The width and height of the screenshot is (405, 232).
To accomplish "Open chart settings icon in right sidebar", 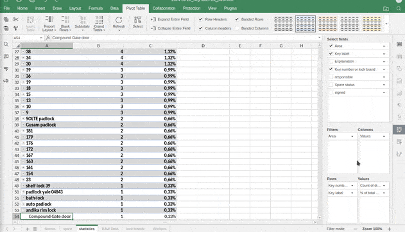I will pyautogui.click(x=399, y=93).
